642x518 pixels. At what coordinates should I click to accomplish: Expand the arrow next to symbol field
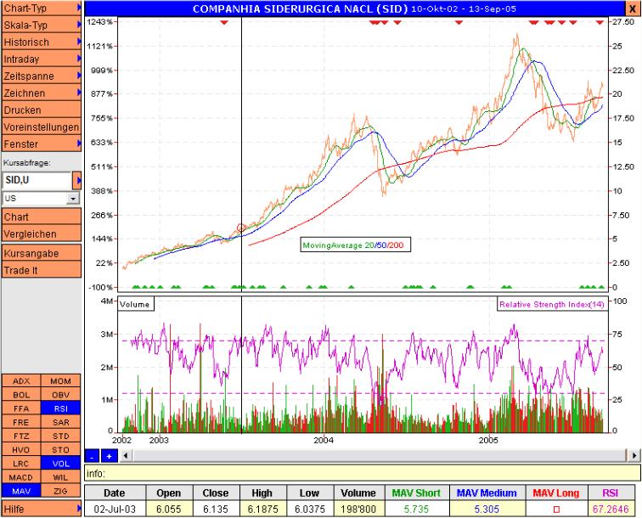click(77, 180)
